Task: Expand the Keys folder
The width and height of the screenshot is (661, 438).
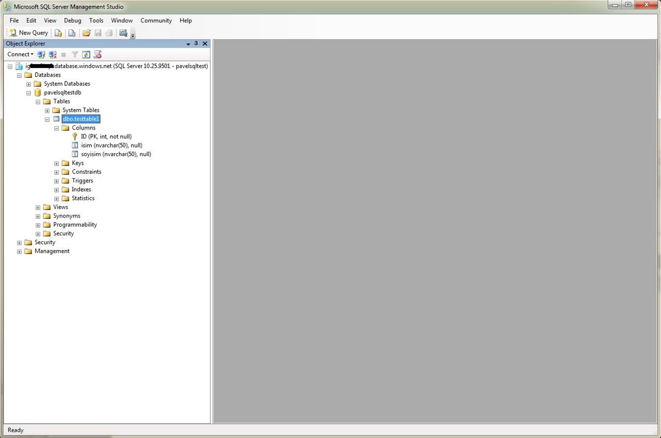Action: [x=56, y=164]
